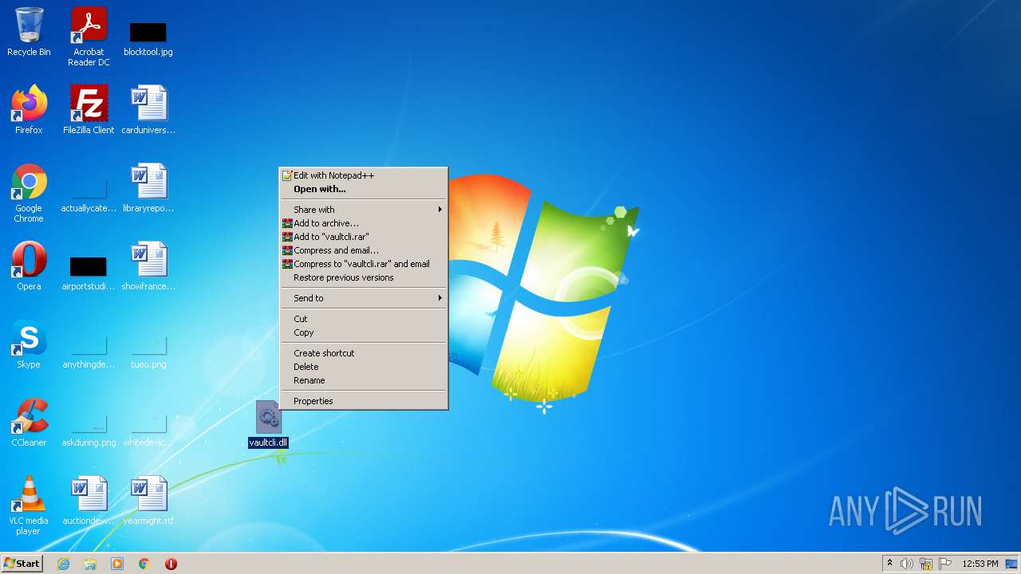Select the auctiondev... Word document
The height and width of the screenshot is (574, 1021).
point(89,501)
